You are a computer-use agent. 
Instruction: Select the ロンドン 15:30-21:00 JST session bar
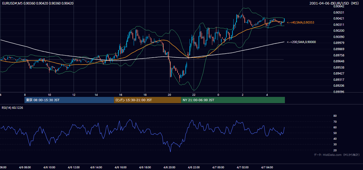point(147,100)
